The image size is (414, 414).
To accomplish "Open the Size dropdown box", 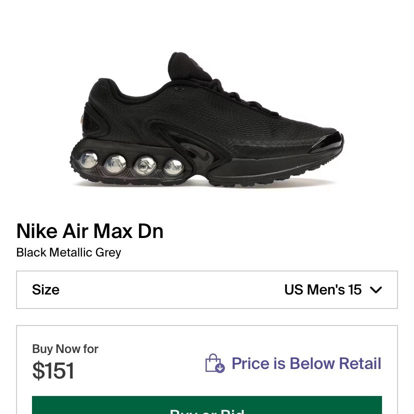I will pos(206,289).
